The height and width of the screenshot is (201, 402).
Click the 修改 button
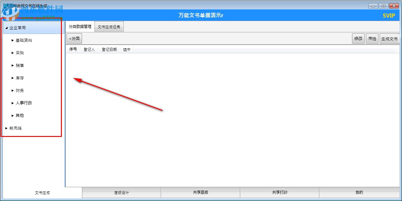(358, 39)
